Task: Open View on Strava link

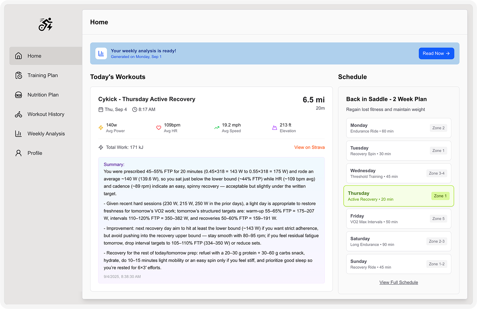Action: tap(309, 147)
